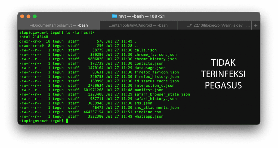Click the whatsapp.json filename
278x148 pixels.
click(149, 117)
